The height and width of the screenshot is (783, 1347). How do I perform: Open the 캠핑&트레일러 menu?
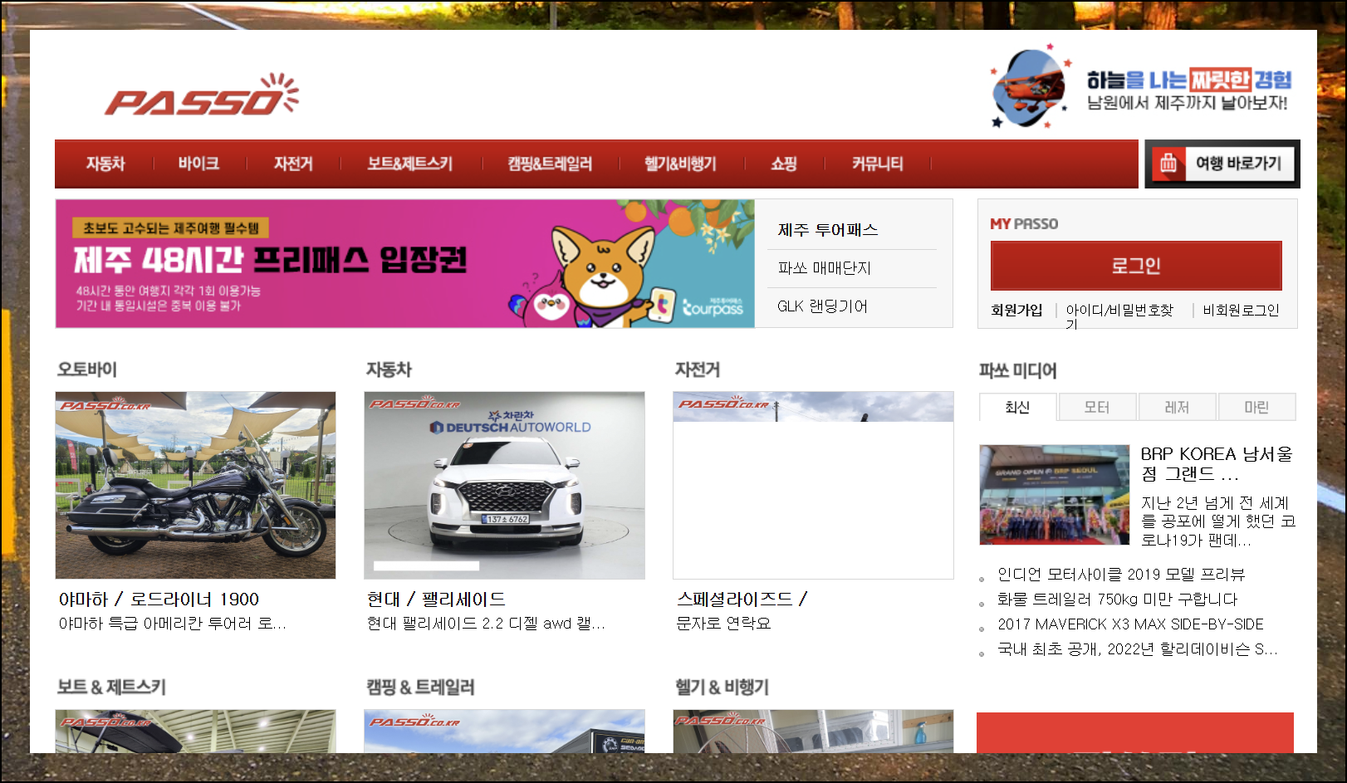coord(550,164)
